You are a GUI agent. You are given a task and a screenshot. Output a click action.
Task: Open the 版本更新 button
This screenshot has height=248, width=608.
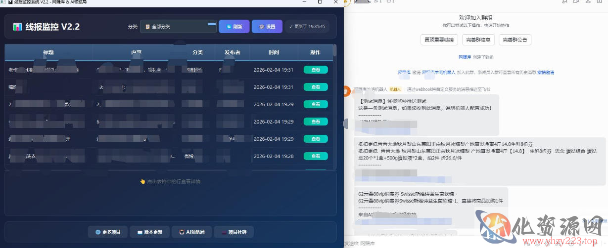tap(150, 232)
